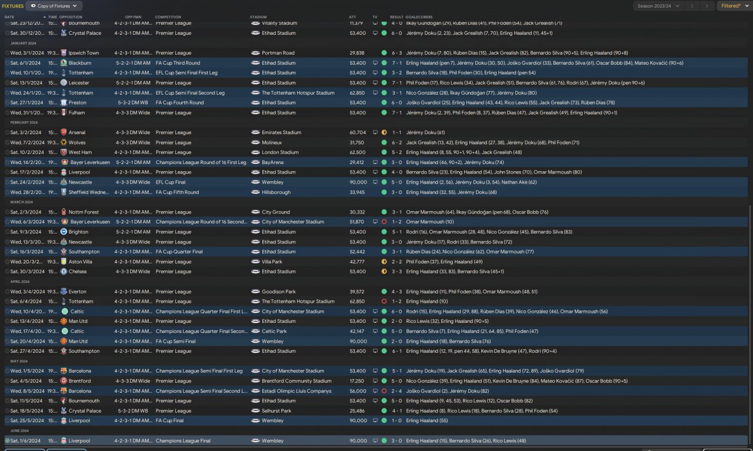This screenshot has width=753, height=451.
Task: Select the Champions League Final competition text
Action: [182, 441]
